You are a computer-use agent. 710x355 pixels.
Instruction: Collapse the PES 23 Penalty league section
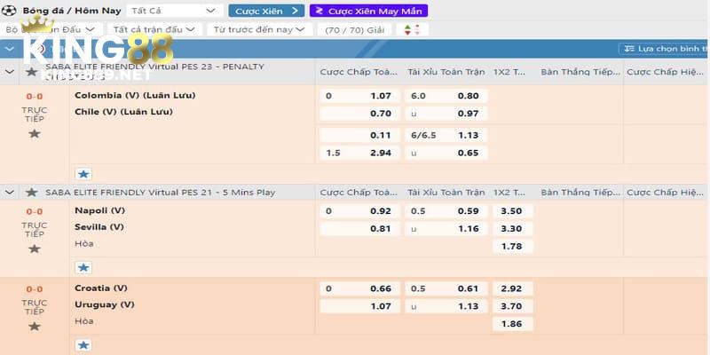[x=10, y=72]
